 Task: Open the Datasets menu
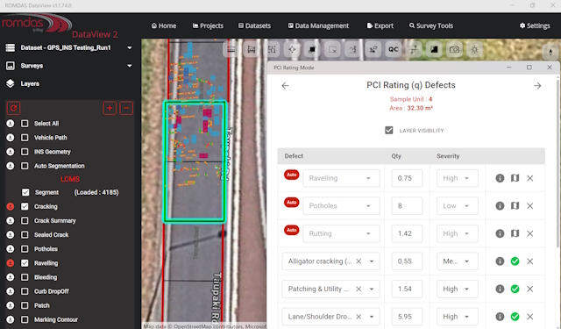pos(254,25)
